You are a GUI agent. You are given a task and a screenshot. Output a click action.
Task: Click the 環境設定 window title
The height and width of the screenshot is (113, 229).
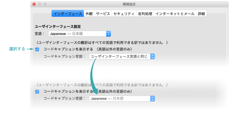pyautogui.click(x=129, y=4)
